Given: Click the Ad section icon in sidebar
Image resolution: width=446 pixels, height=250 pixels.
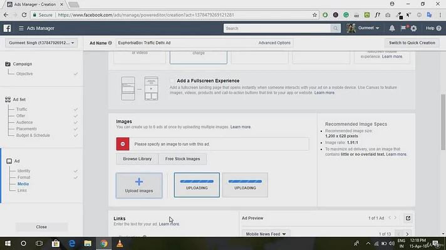Looking at the screenshot, I should point(9,161).
